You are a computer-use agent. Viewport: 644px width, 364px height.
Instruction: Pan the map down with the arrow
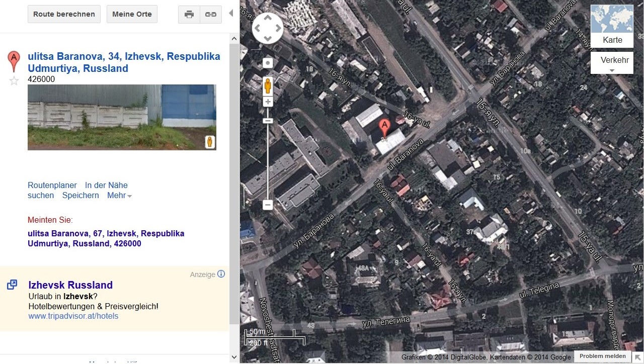point(268,38)
